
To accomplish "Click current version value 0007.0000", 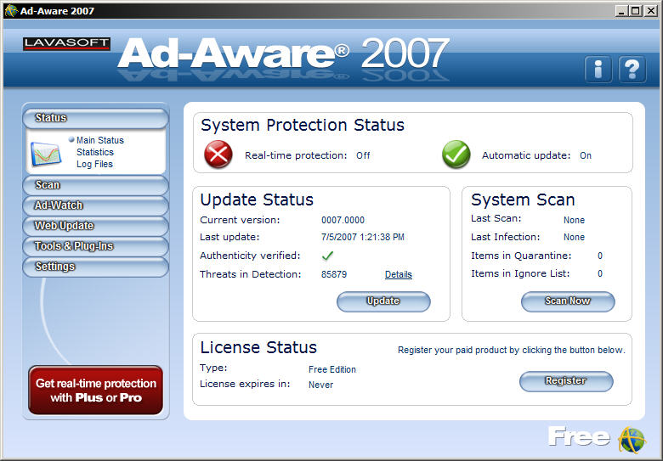I will point(343,220).
